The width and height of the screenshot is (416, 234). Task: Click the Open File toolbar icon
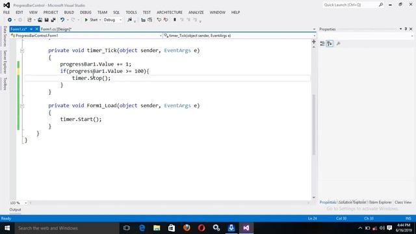tap(40, 20)
